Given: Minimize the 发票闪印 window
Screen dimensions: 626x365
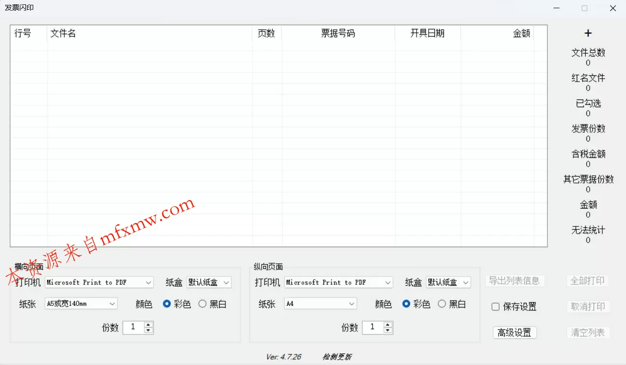Looking at the screenshot, I should click(x=556, y=8).
